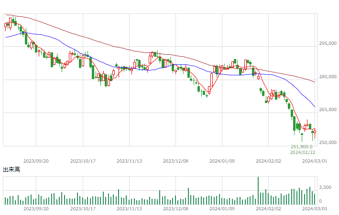Click the 265,000 price axis label

328,110
